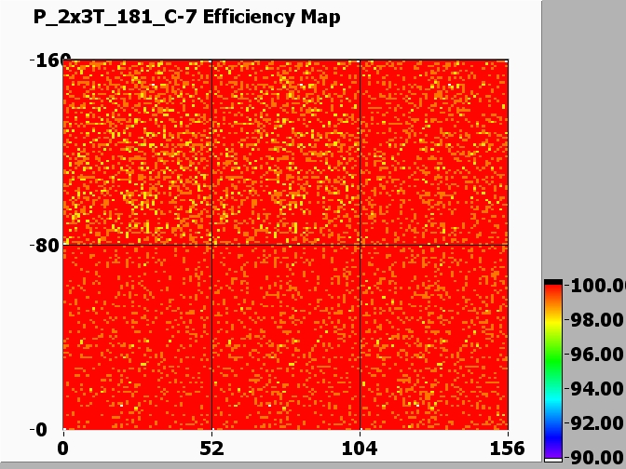The image size is (626, 469).
Task: Pick the green band of the color scale
Action: [553, 358]
